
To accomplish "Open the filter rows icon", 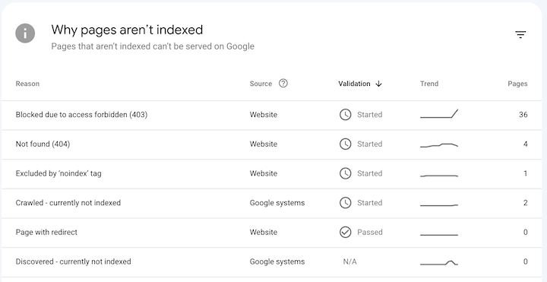I will point(520,34).
